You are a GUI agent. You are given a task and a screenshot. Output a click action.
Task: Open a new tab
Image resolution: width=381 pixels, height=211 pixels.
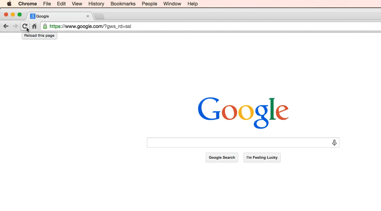(x=99, y=17)
